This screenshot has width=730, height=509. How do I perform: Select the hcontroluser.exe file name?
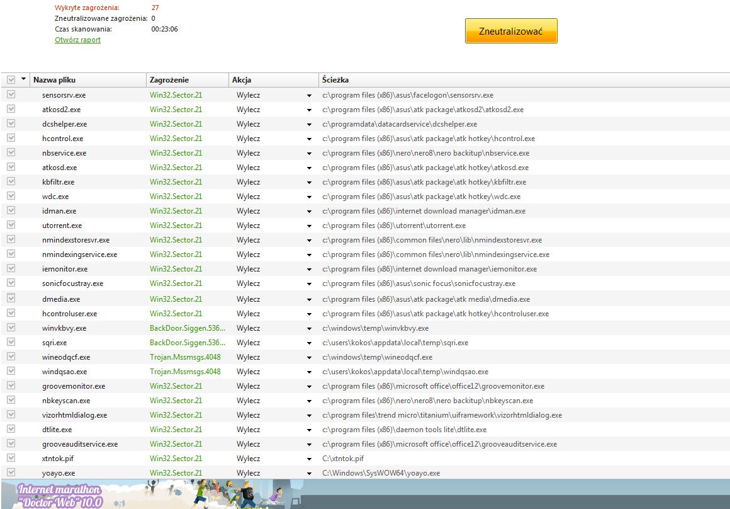pyautogui.click(x=69, y=314)
